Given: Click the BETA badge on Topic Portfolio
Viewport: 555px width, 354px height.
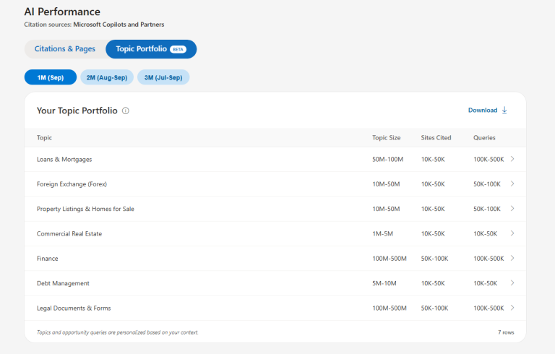Looking at the screenshot, I should 178,49.
